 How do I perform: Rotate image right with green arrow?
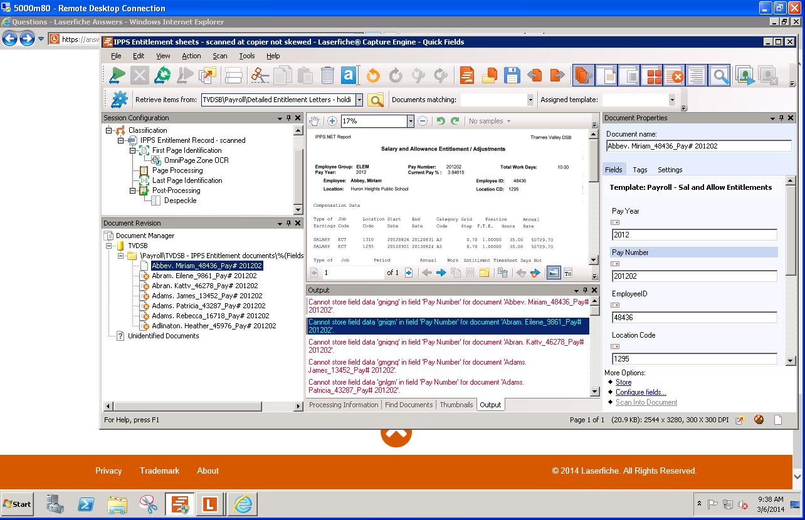(455, 121)
